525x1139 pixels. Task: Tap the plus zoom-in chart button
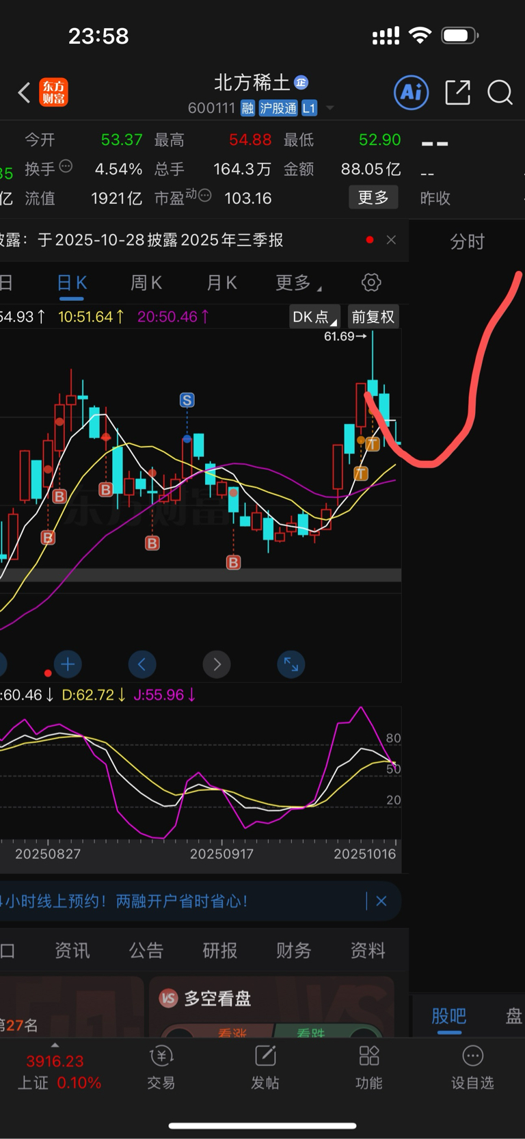(x=68, y=664)
